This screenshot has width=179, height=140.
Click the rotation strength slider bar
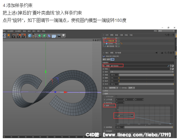point(149,127)
